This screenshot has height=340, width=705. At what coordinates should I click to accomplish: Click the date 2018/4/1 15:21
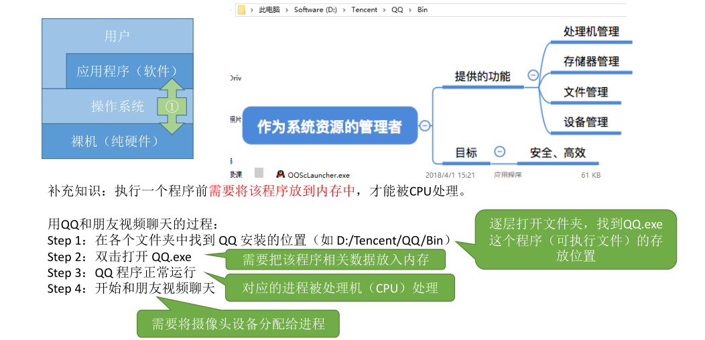(450, 176)
